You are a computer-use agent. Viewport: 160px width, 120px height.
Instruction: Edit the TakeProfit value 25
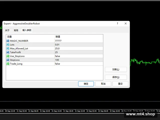[x=79, y=52]
